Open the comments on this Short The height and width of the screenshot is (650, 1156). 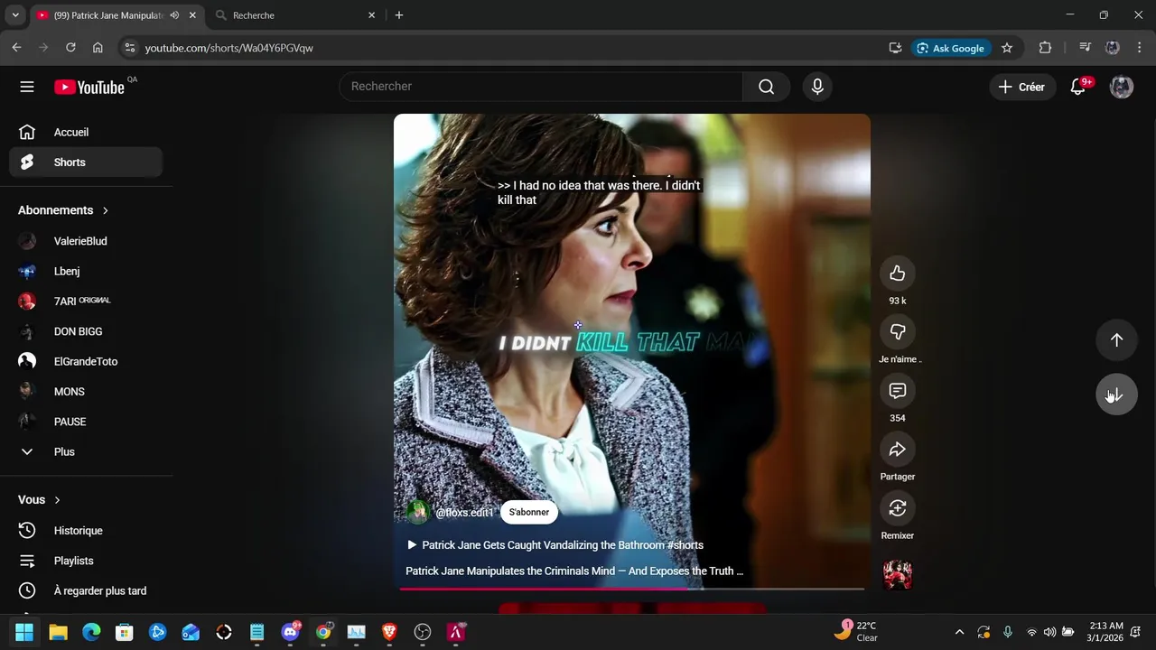tap(898, 391)
